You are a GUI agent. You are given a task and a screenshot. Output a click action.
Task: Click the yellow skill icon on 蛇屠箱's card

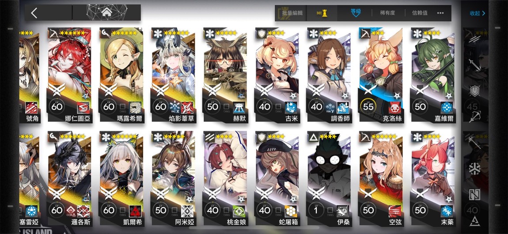point(291,211)
